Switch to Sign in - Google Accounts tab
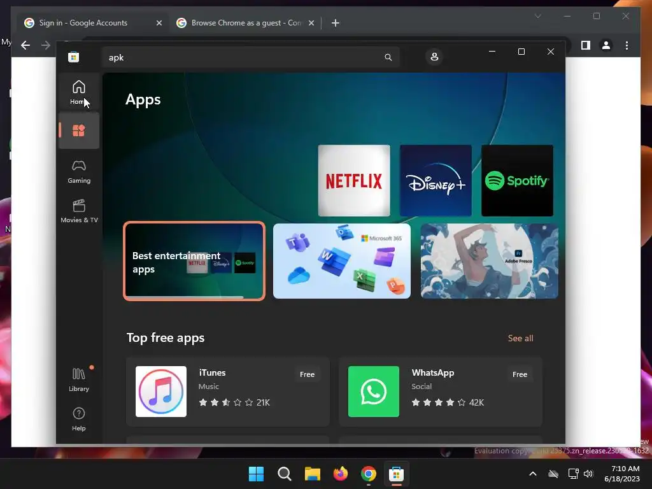This screenshot has width=652, height=489. coord(93,23)
